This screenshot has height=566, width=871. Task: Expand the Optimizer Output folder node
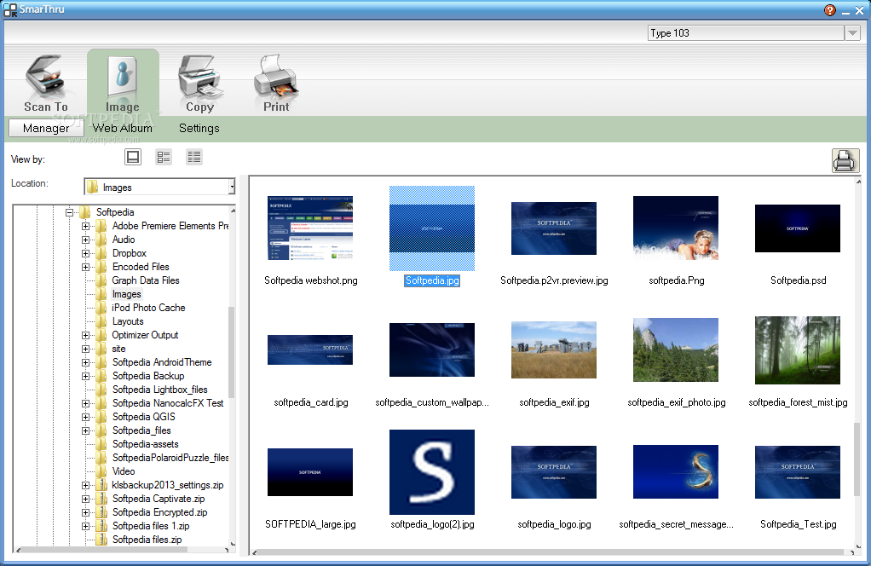pos(85,336)
